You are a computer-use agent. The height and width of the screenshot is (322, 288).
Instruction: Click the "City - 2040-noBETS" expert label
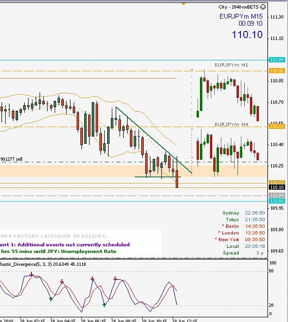point(239,7)
